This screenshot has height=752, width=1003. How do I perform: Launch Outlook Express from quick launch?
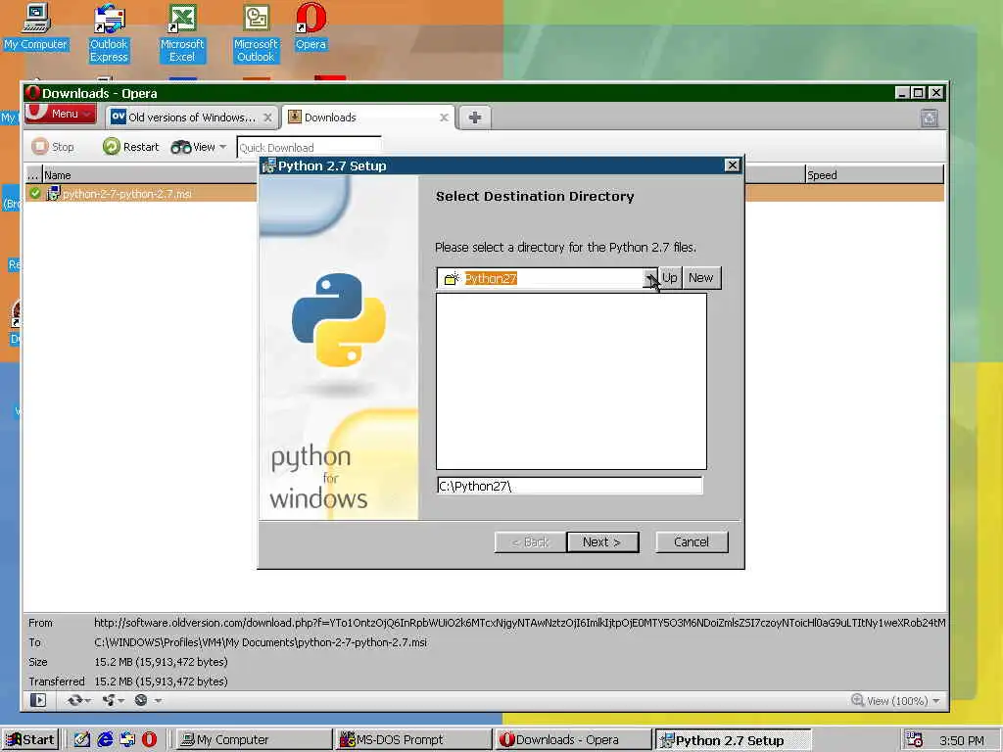click(x=127, y=740)
